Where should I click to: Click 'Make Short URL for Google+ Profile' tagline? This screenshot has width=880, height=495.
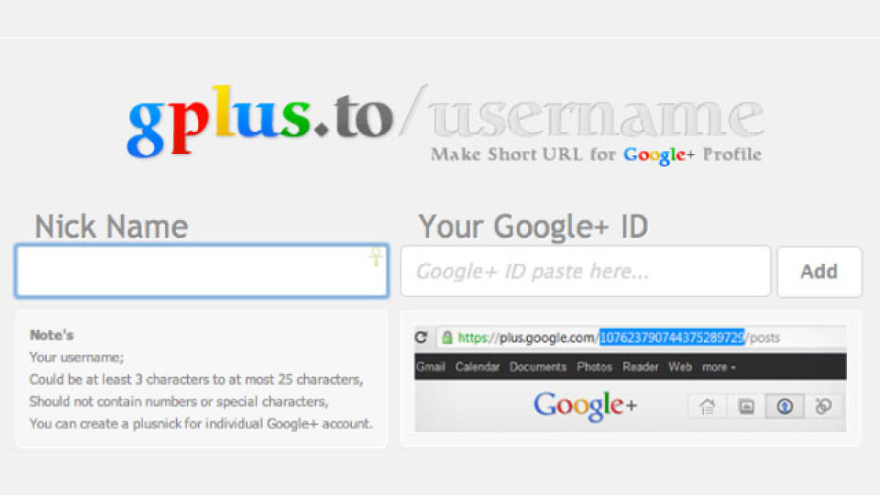tap(596, 155)
